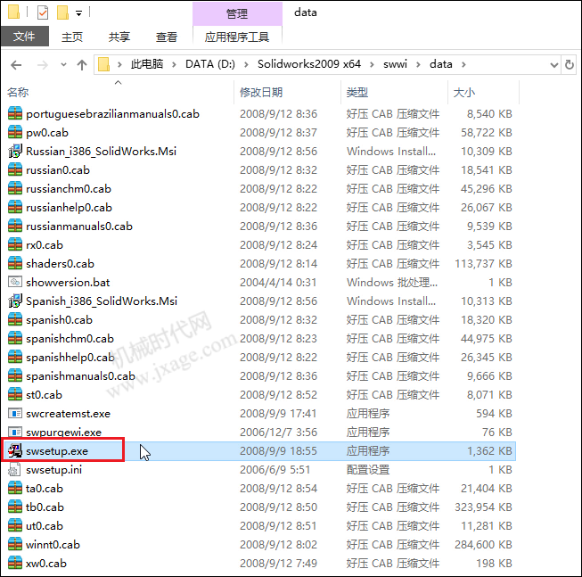Select the showversion.bat batch file icon
Image resolution: width=582 pixels, height=577 pixels.
pos(15,282)
